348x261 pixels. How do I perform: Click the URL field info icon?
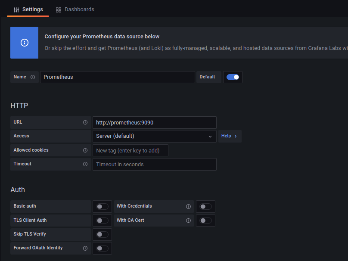click(x=85, y=122)
